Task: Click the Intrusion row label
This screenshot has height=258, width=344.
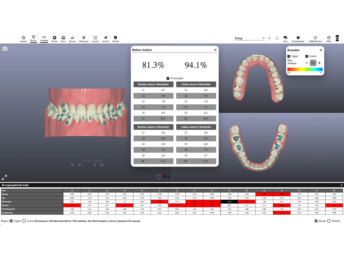Action: pos(32,205)
